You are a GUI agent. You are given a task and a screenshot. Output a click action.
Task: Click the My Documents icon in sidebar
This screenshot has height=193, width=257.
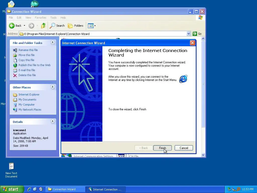click(x=15, y=100)
